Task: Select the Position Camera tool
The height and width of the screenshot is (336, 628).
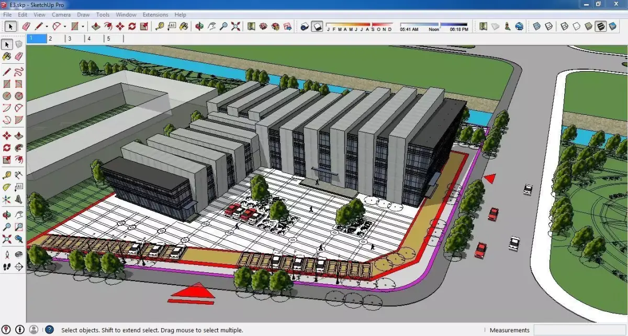Action: point(7,254)
